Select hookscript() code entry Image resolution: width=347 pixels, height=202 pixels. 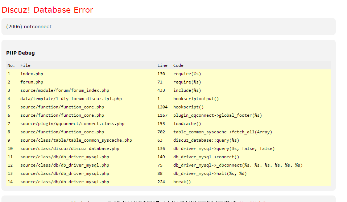188,107
